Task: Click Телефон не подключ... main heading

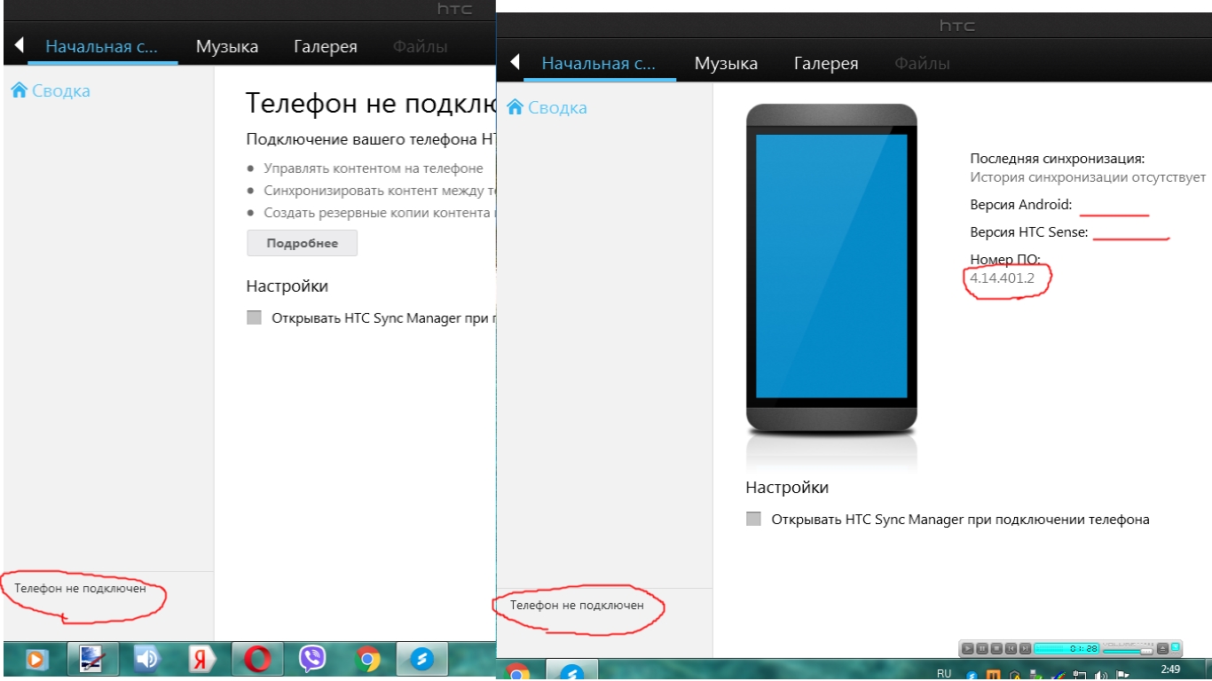Action: click(x=370, y=104)
